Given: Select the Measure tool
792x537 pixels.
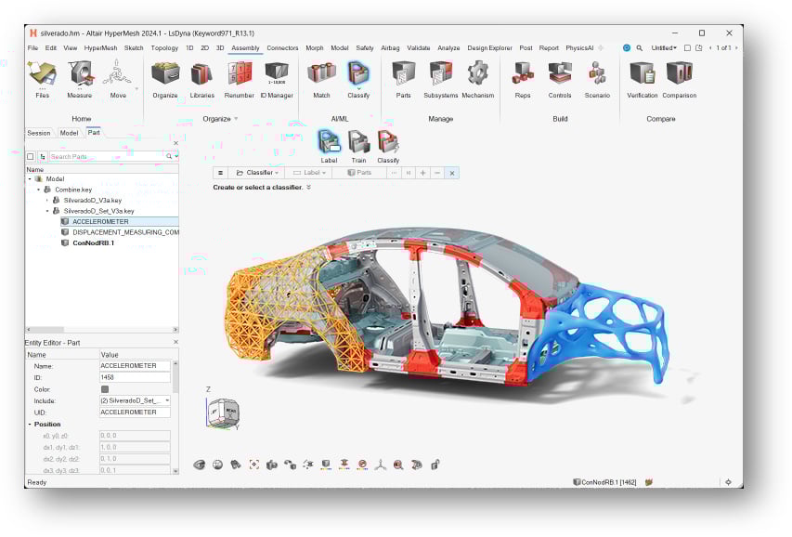Looking at the screenshot, I should [80, 78].
